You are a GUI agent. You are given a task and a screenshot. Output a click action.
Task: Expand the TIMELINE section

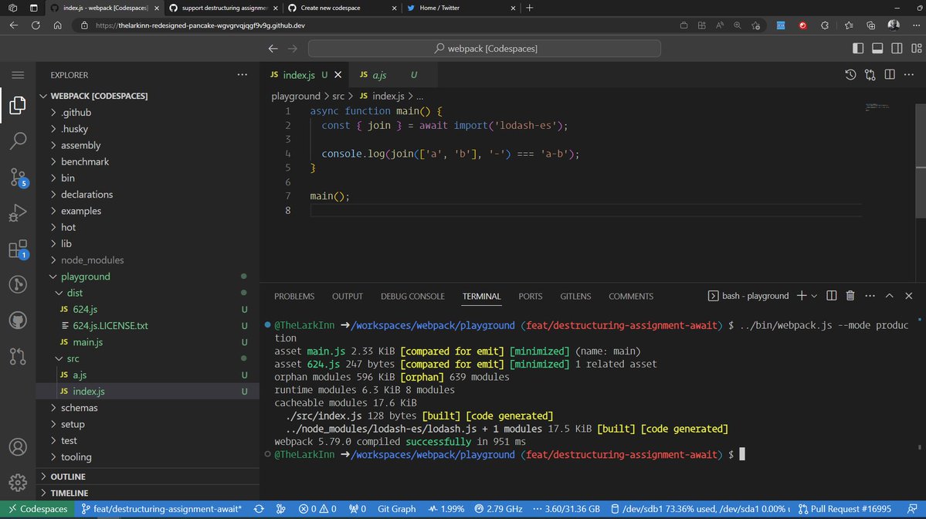(148, 493)
